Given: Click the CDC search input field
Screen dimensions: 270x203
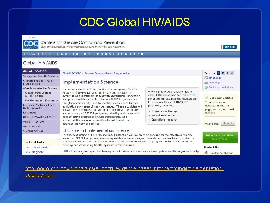Looking at the screenshot, I should 196,47.
